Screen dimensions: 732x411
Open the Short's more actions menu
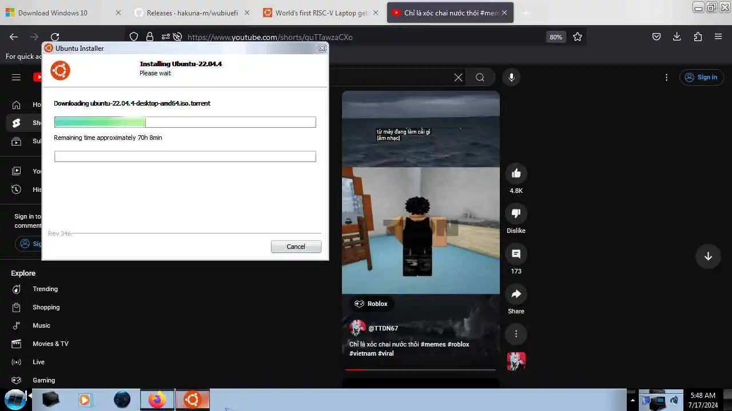click(x=516, y=334)
